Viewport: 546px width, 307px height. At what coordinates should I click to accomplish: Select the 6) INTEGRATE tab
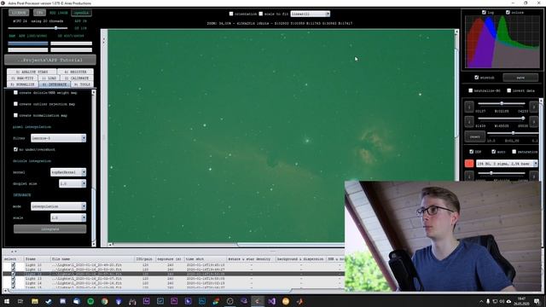pyautogui.click(x=55, y=84)
